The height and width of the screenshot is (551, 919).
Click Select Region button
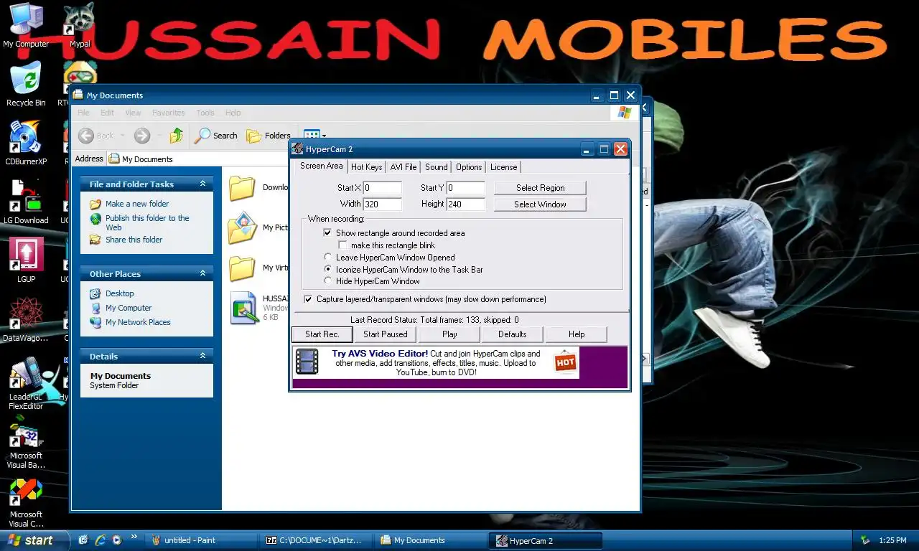point(541,188)
